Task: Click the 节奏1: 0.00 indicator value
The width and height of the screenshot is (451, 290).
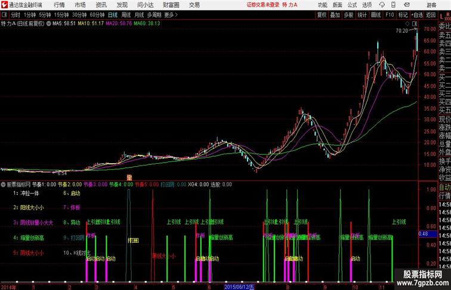Action: tap(44, 185)
